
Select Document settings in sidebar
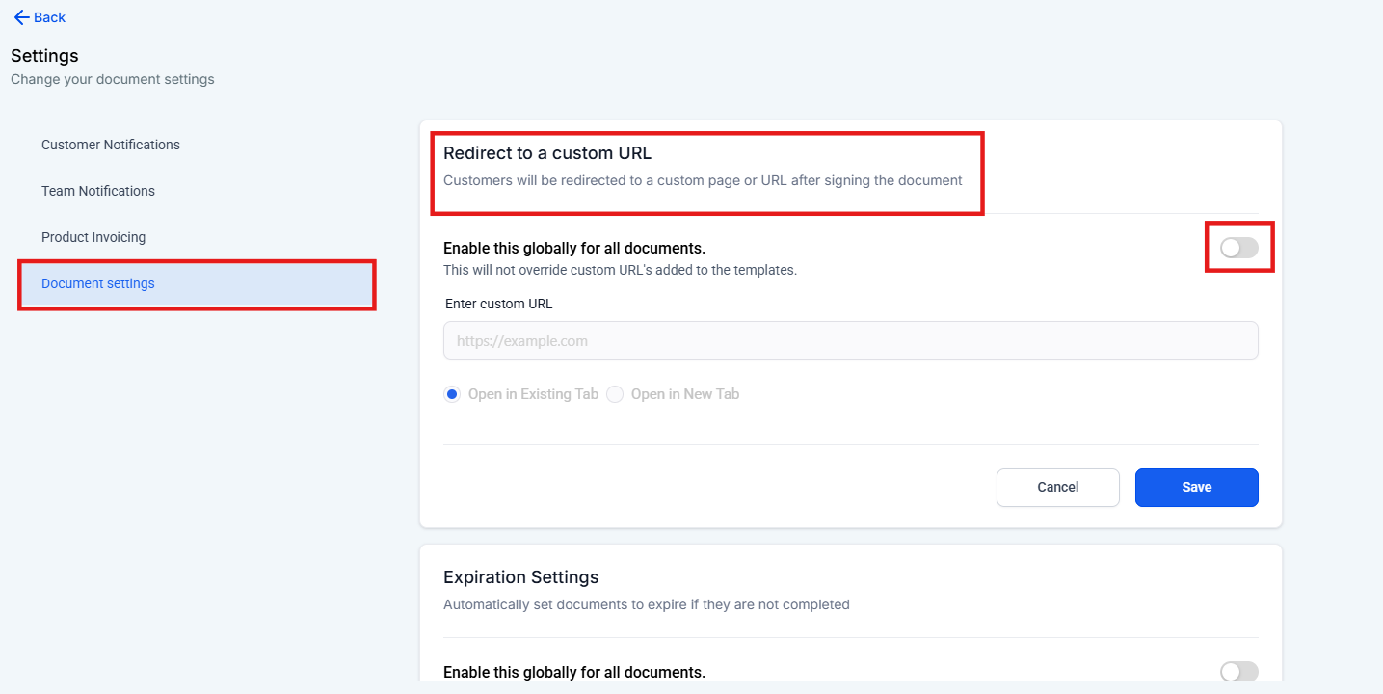[x=98, y=283]
